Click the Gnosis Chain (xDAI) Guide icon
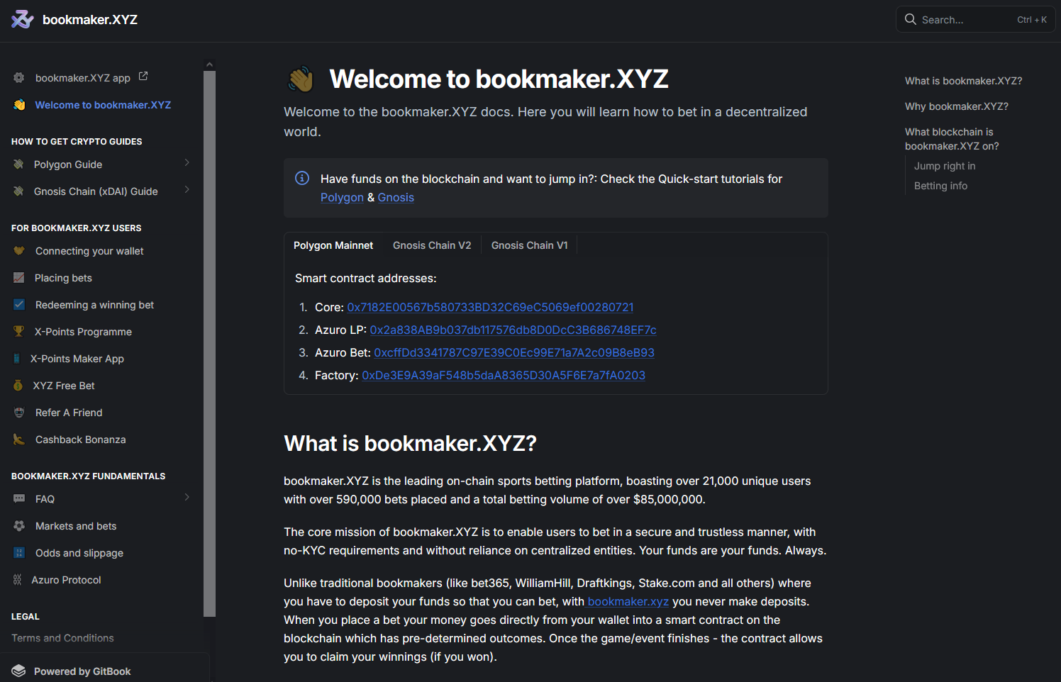This screenshot has width=1061, height=682. [18, 191]
